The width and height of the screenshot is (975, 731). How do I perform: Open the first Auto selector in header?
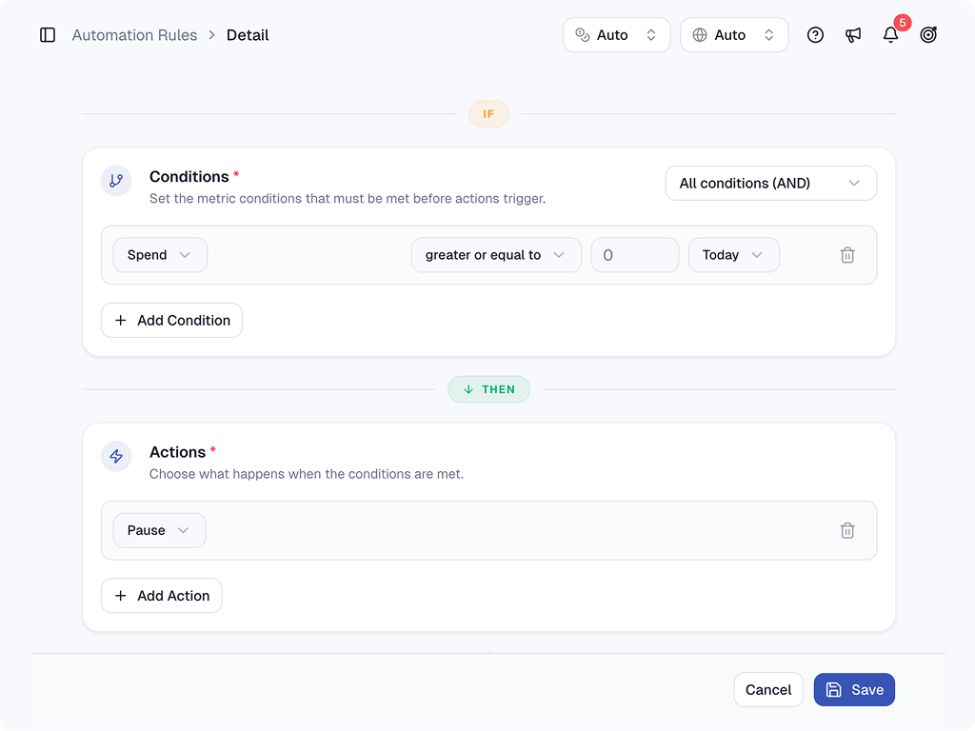616,35
